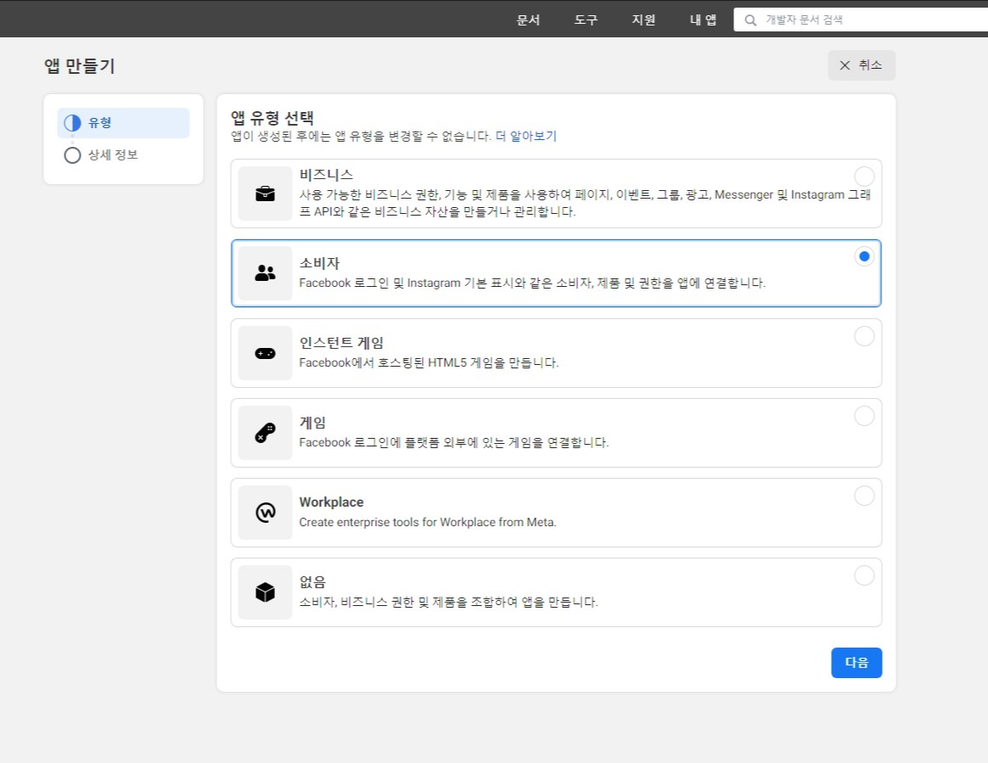Click the search magnifier icon
988x763 pixels.
click(750, 20)
